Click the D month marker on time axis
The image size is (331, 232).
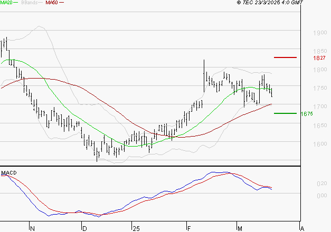coord(84,229)
